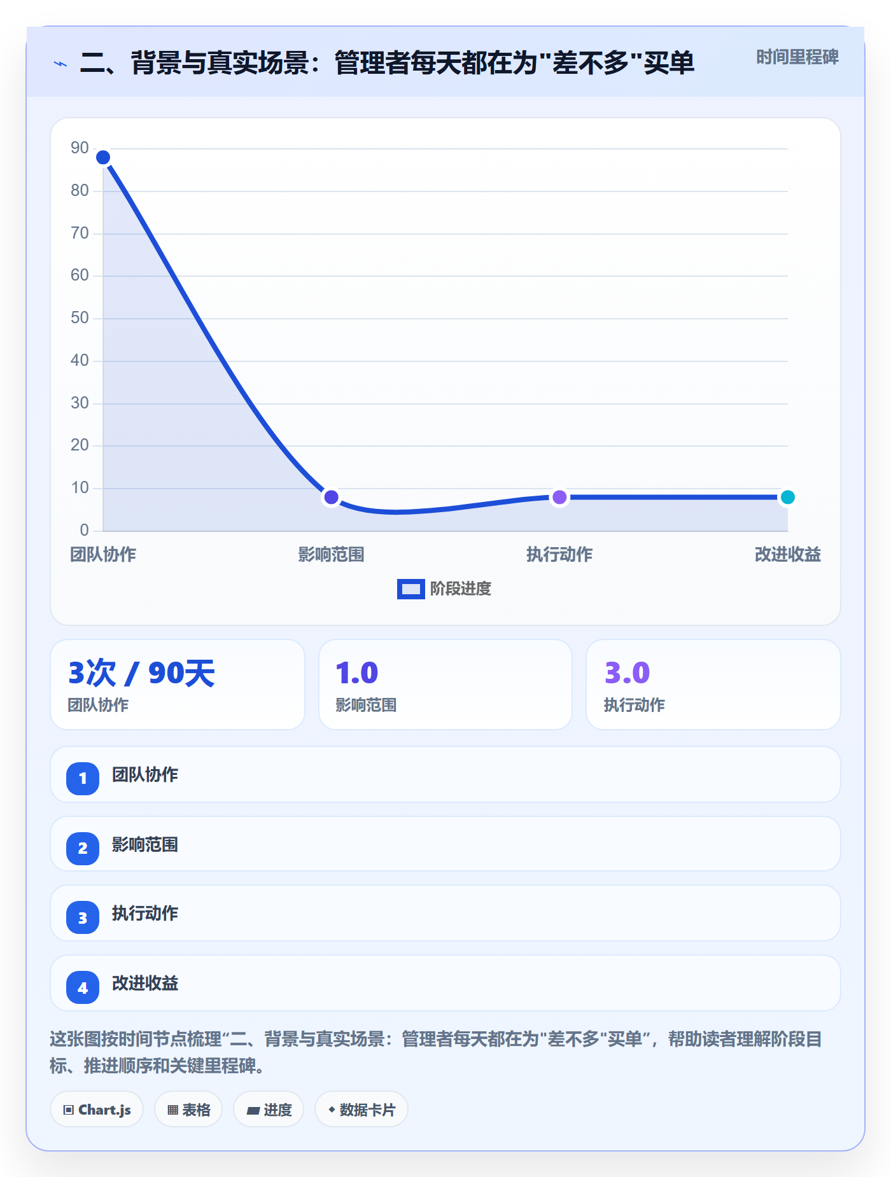Image resolution: width=891 pixels, height=1177 pixels.
Task: Click the lightning icon beside the title
Action: tap(60, 64)
